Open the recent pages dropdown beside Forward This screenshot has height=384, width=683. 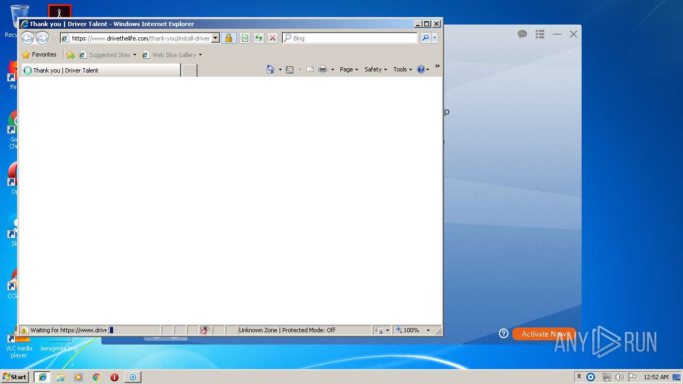coord(54,38)
